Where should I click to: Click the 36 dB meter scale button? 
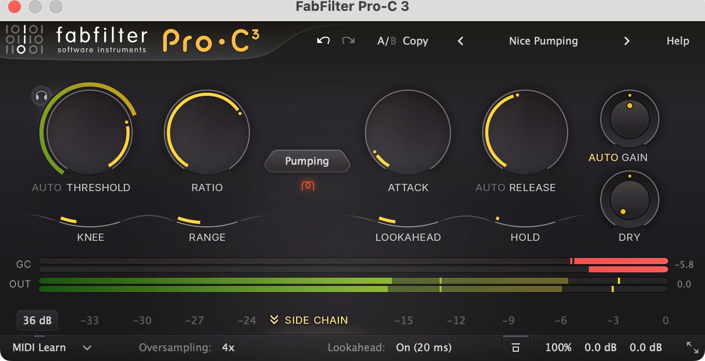(37, 321)
